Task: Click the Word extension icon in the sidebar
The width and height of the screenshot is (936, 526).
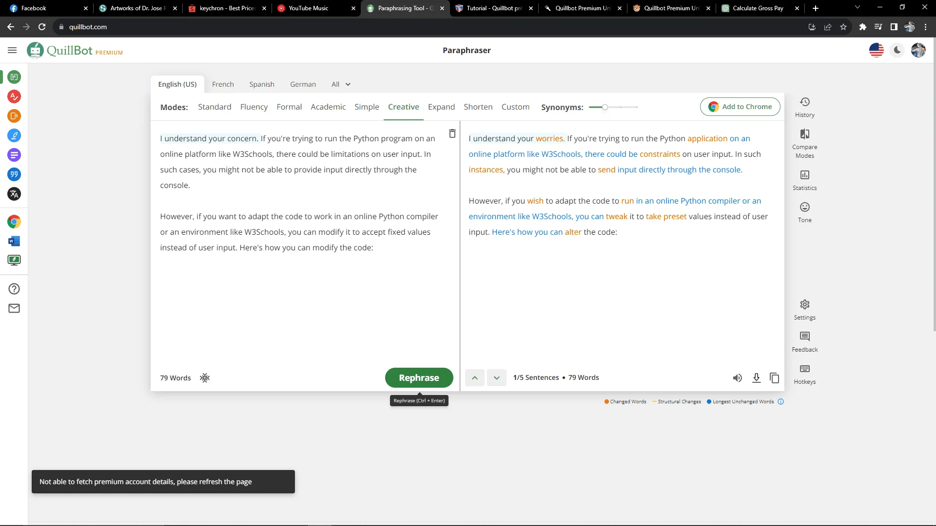Action: pos(14,241)
